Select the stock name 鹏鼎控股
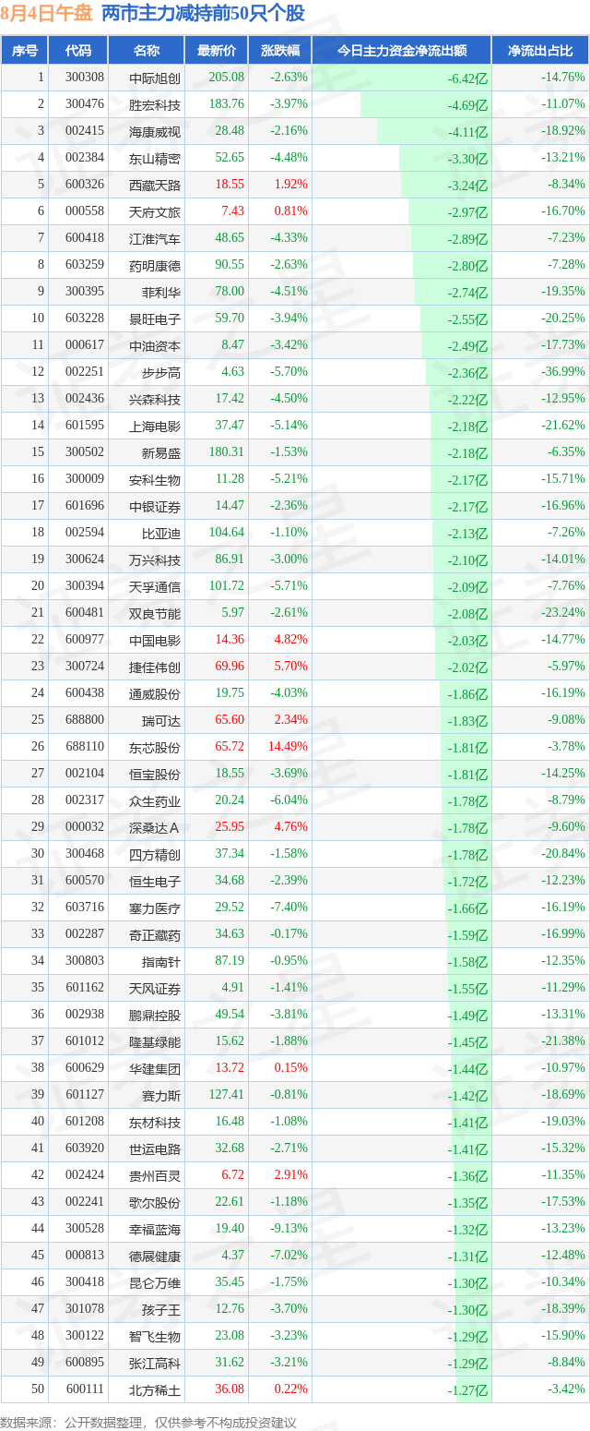The image size is (590, 1431). (155, 1015)
